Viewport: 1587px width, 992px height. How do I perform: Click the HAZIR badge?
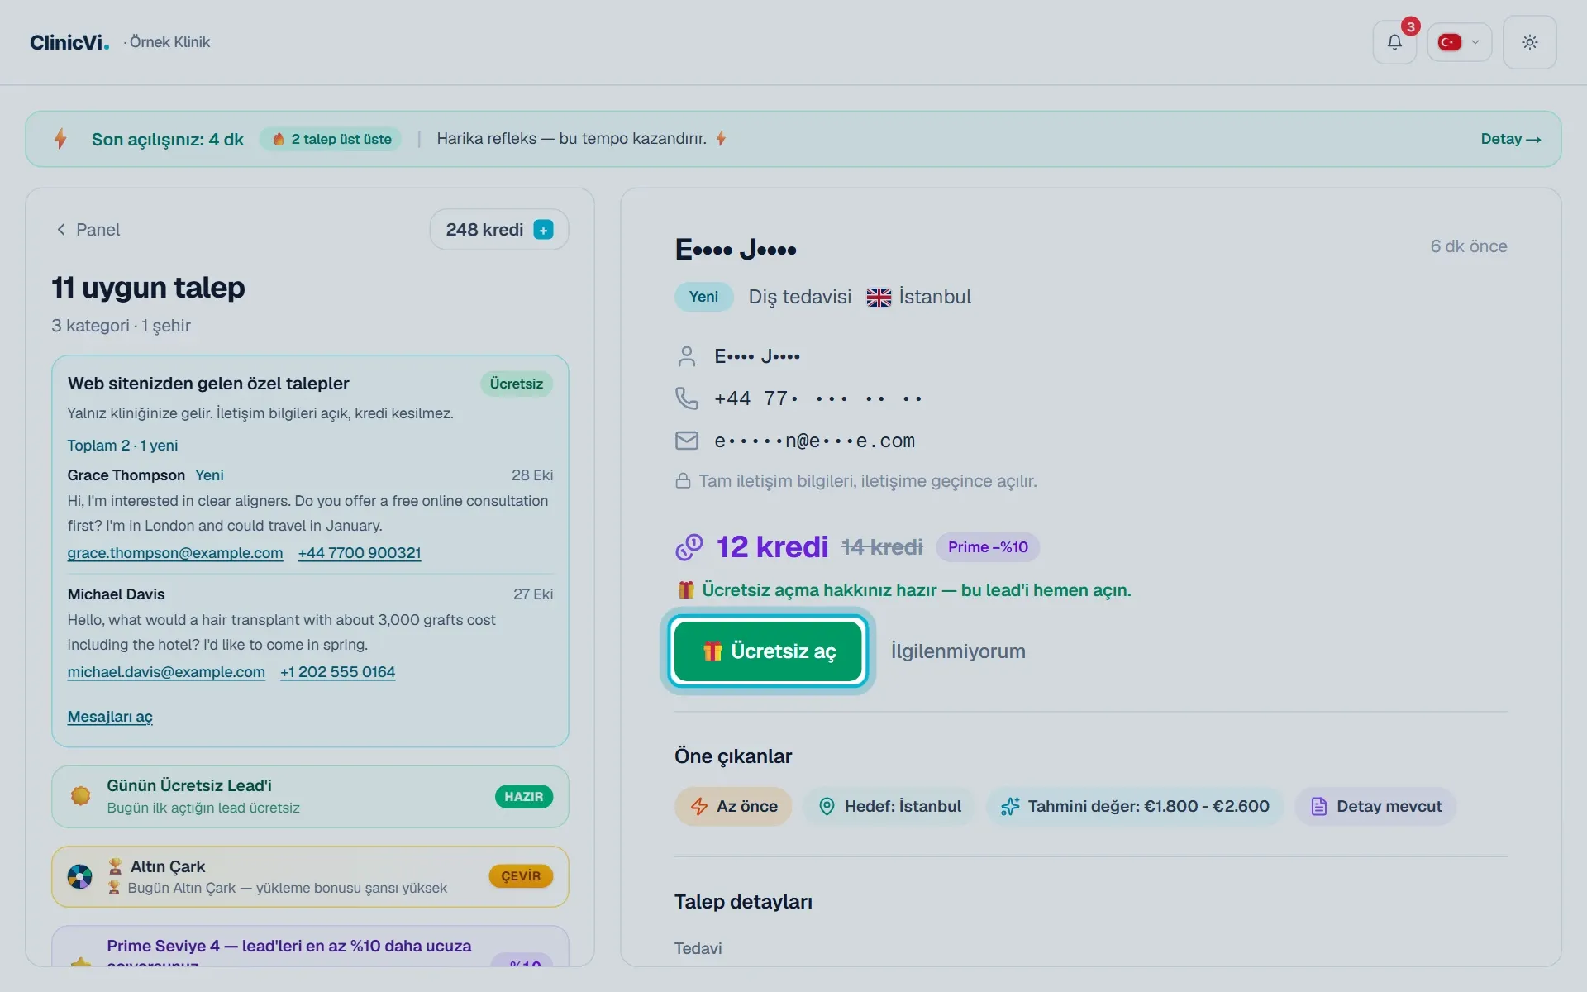[524, 797]
